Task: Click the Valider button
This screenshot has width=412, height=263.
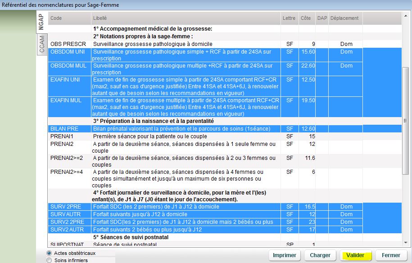Action: click(355, 255)
